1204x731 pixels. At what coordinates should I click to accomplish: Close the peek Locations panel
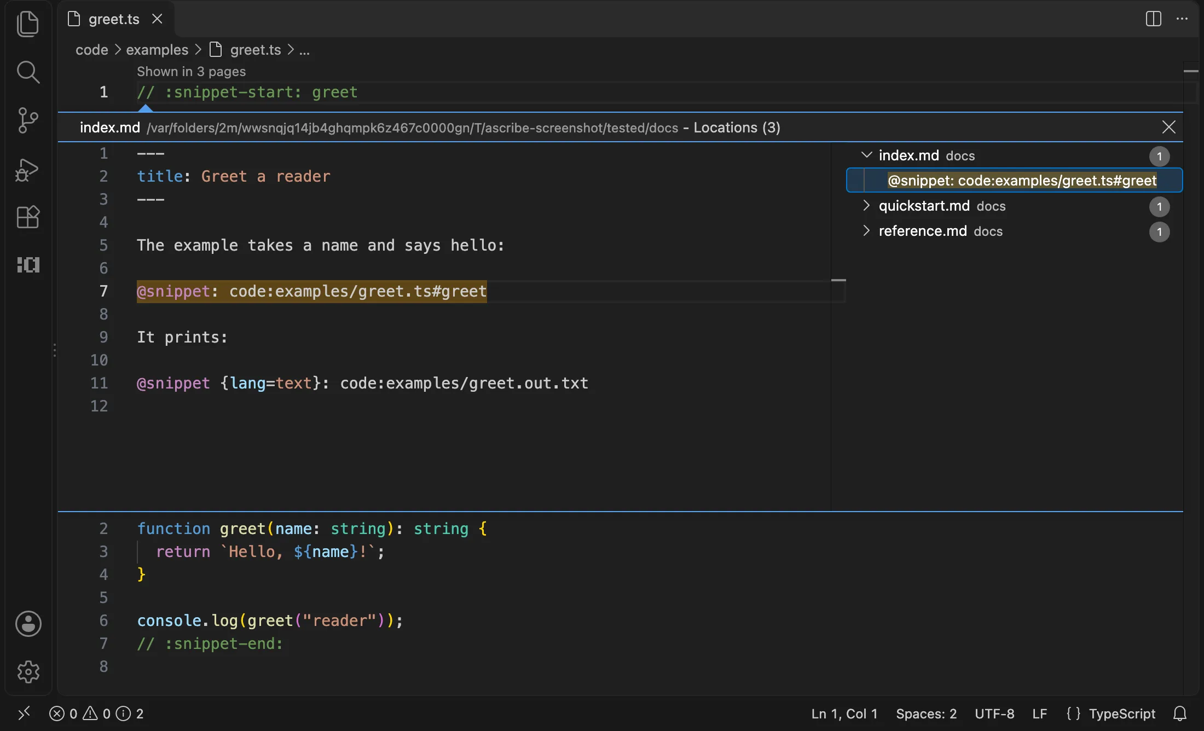(1168, 127)
